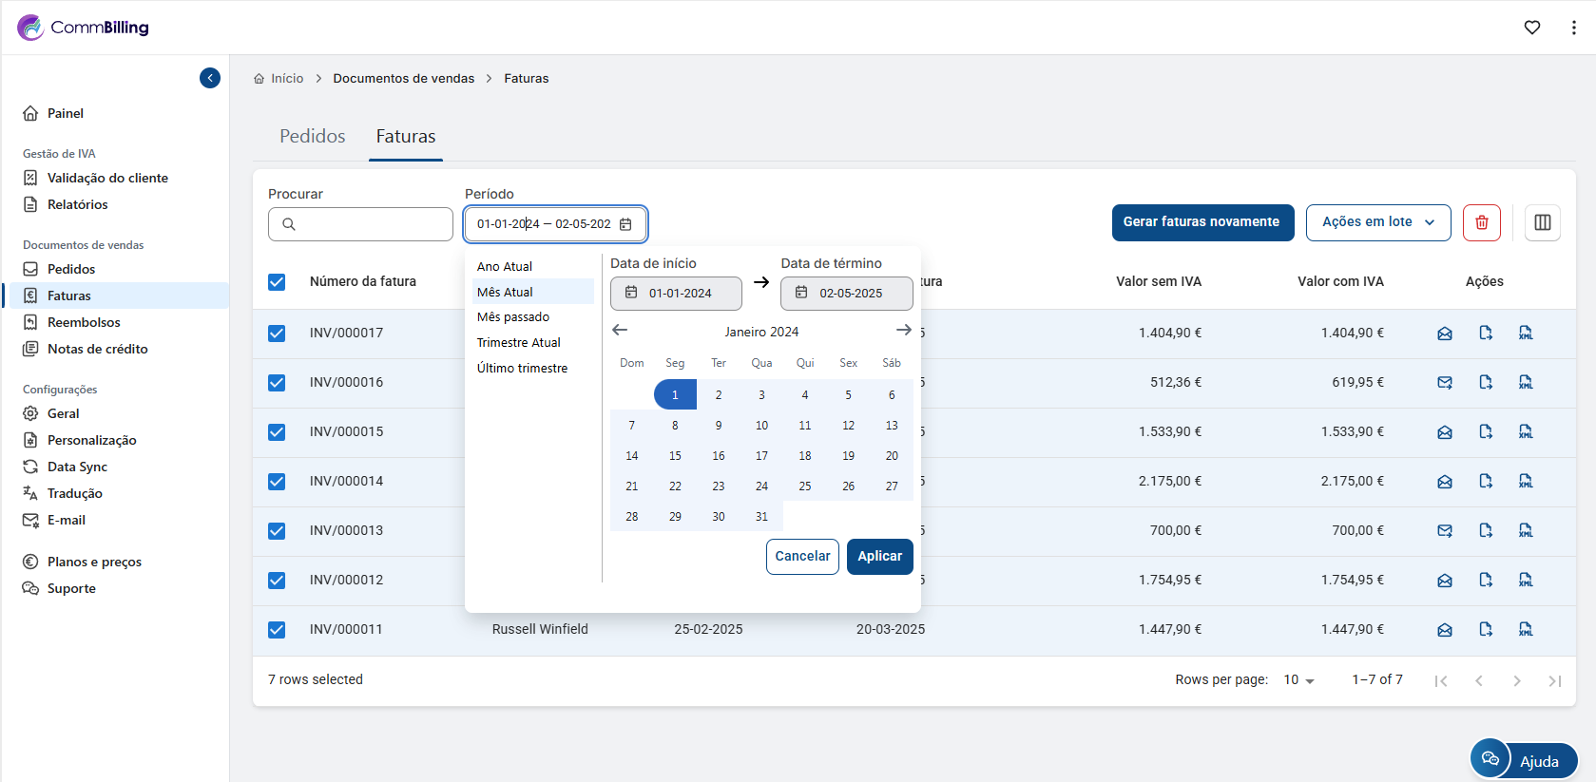
Task: Open the column layout icon button
Action: (x=1542, y=222)
